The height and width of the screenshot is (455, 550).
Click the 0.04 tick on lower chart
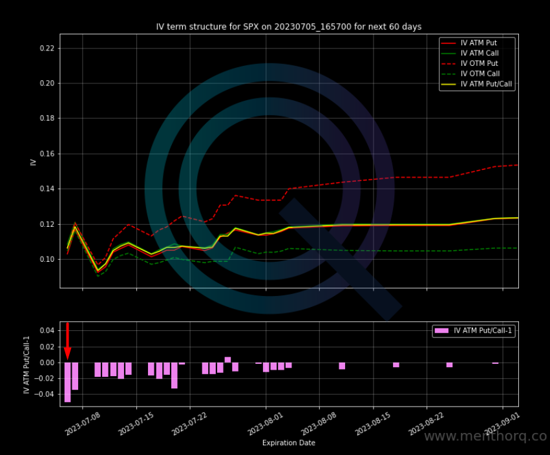point(47,330)
